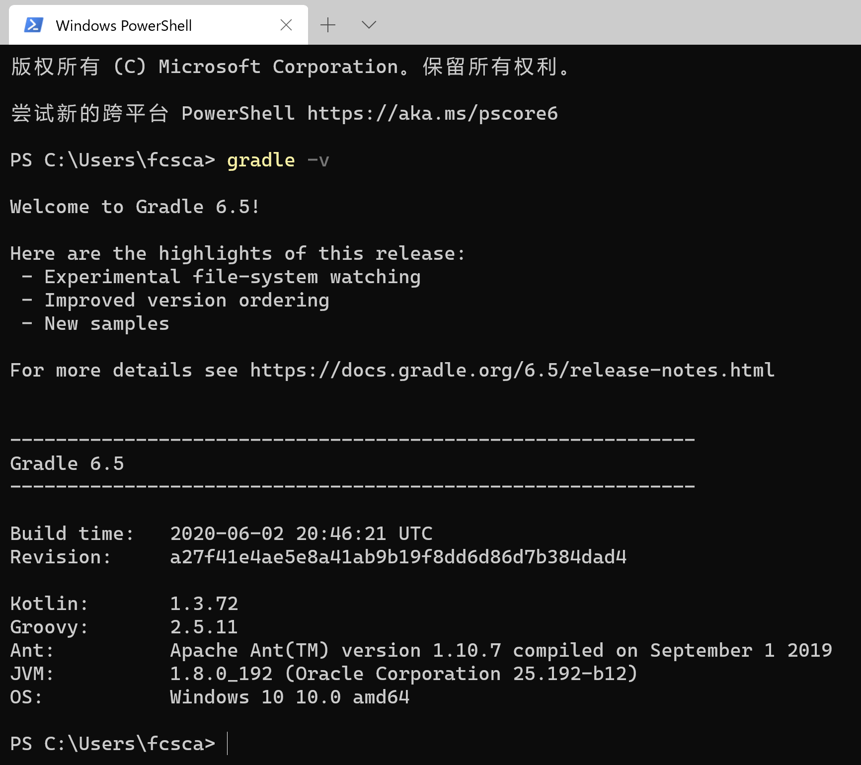Click the Welcome to Gradle 6.5 line
Image resolution: width=861 pixels, height=765 pixels.
click(135, 207)
